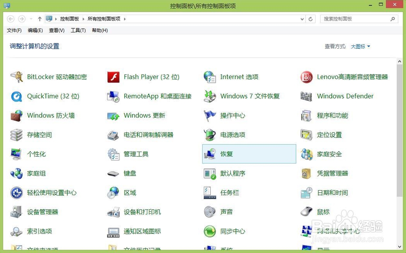Viewport: 406px width, 253px height.
Task: Open the 编辑(E) menu
Action: (35, 30)
